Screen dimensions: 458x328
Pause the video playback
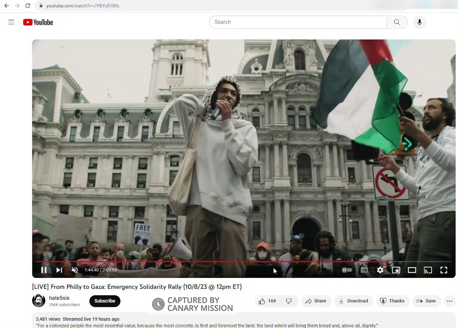pyautogui.click(x=44, y=270)
